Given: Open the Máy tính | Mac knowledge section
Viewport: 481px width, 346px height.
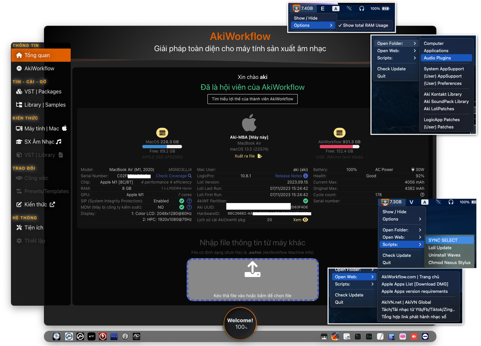Looking at the screenshot, I should click(40, 128).
